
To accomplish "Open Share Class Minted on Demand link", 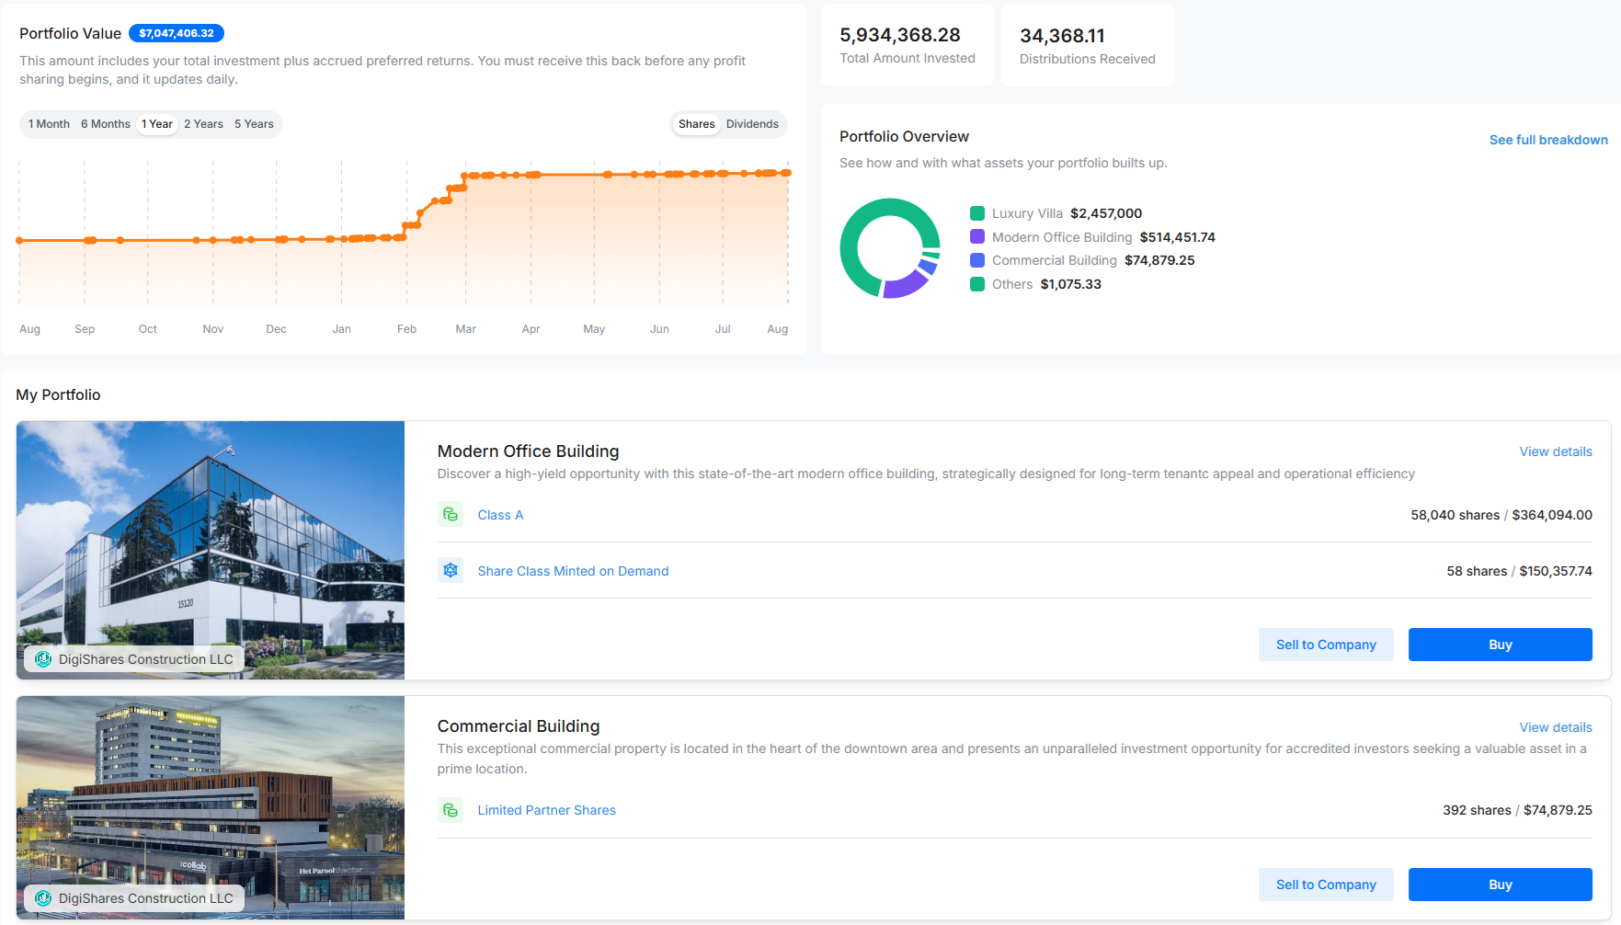I will [573, 571].
